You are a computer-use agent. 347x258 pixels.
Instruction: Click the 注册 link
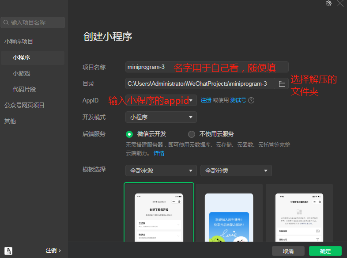(206, 100)
